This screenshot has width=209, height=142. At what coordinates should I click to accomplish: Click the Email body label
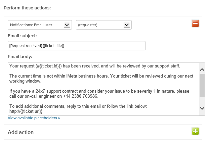click(20, 57)
